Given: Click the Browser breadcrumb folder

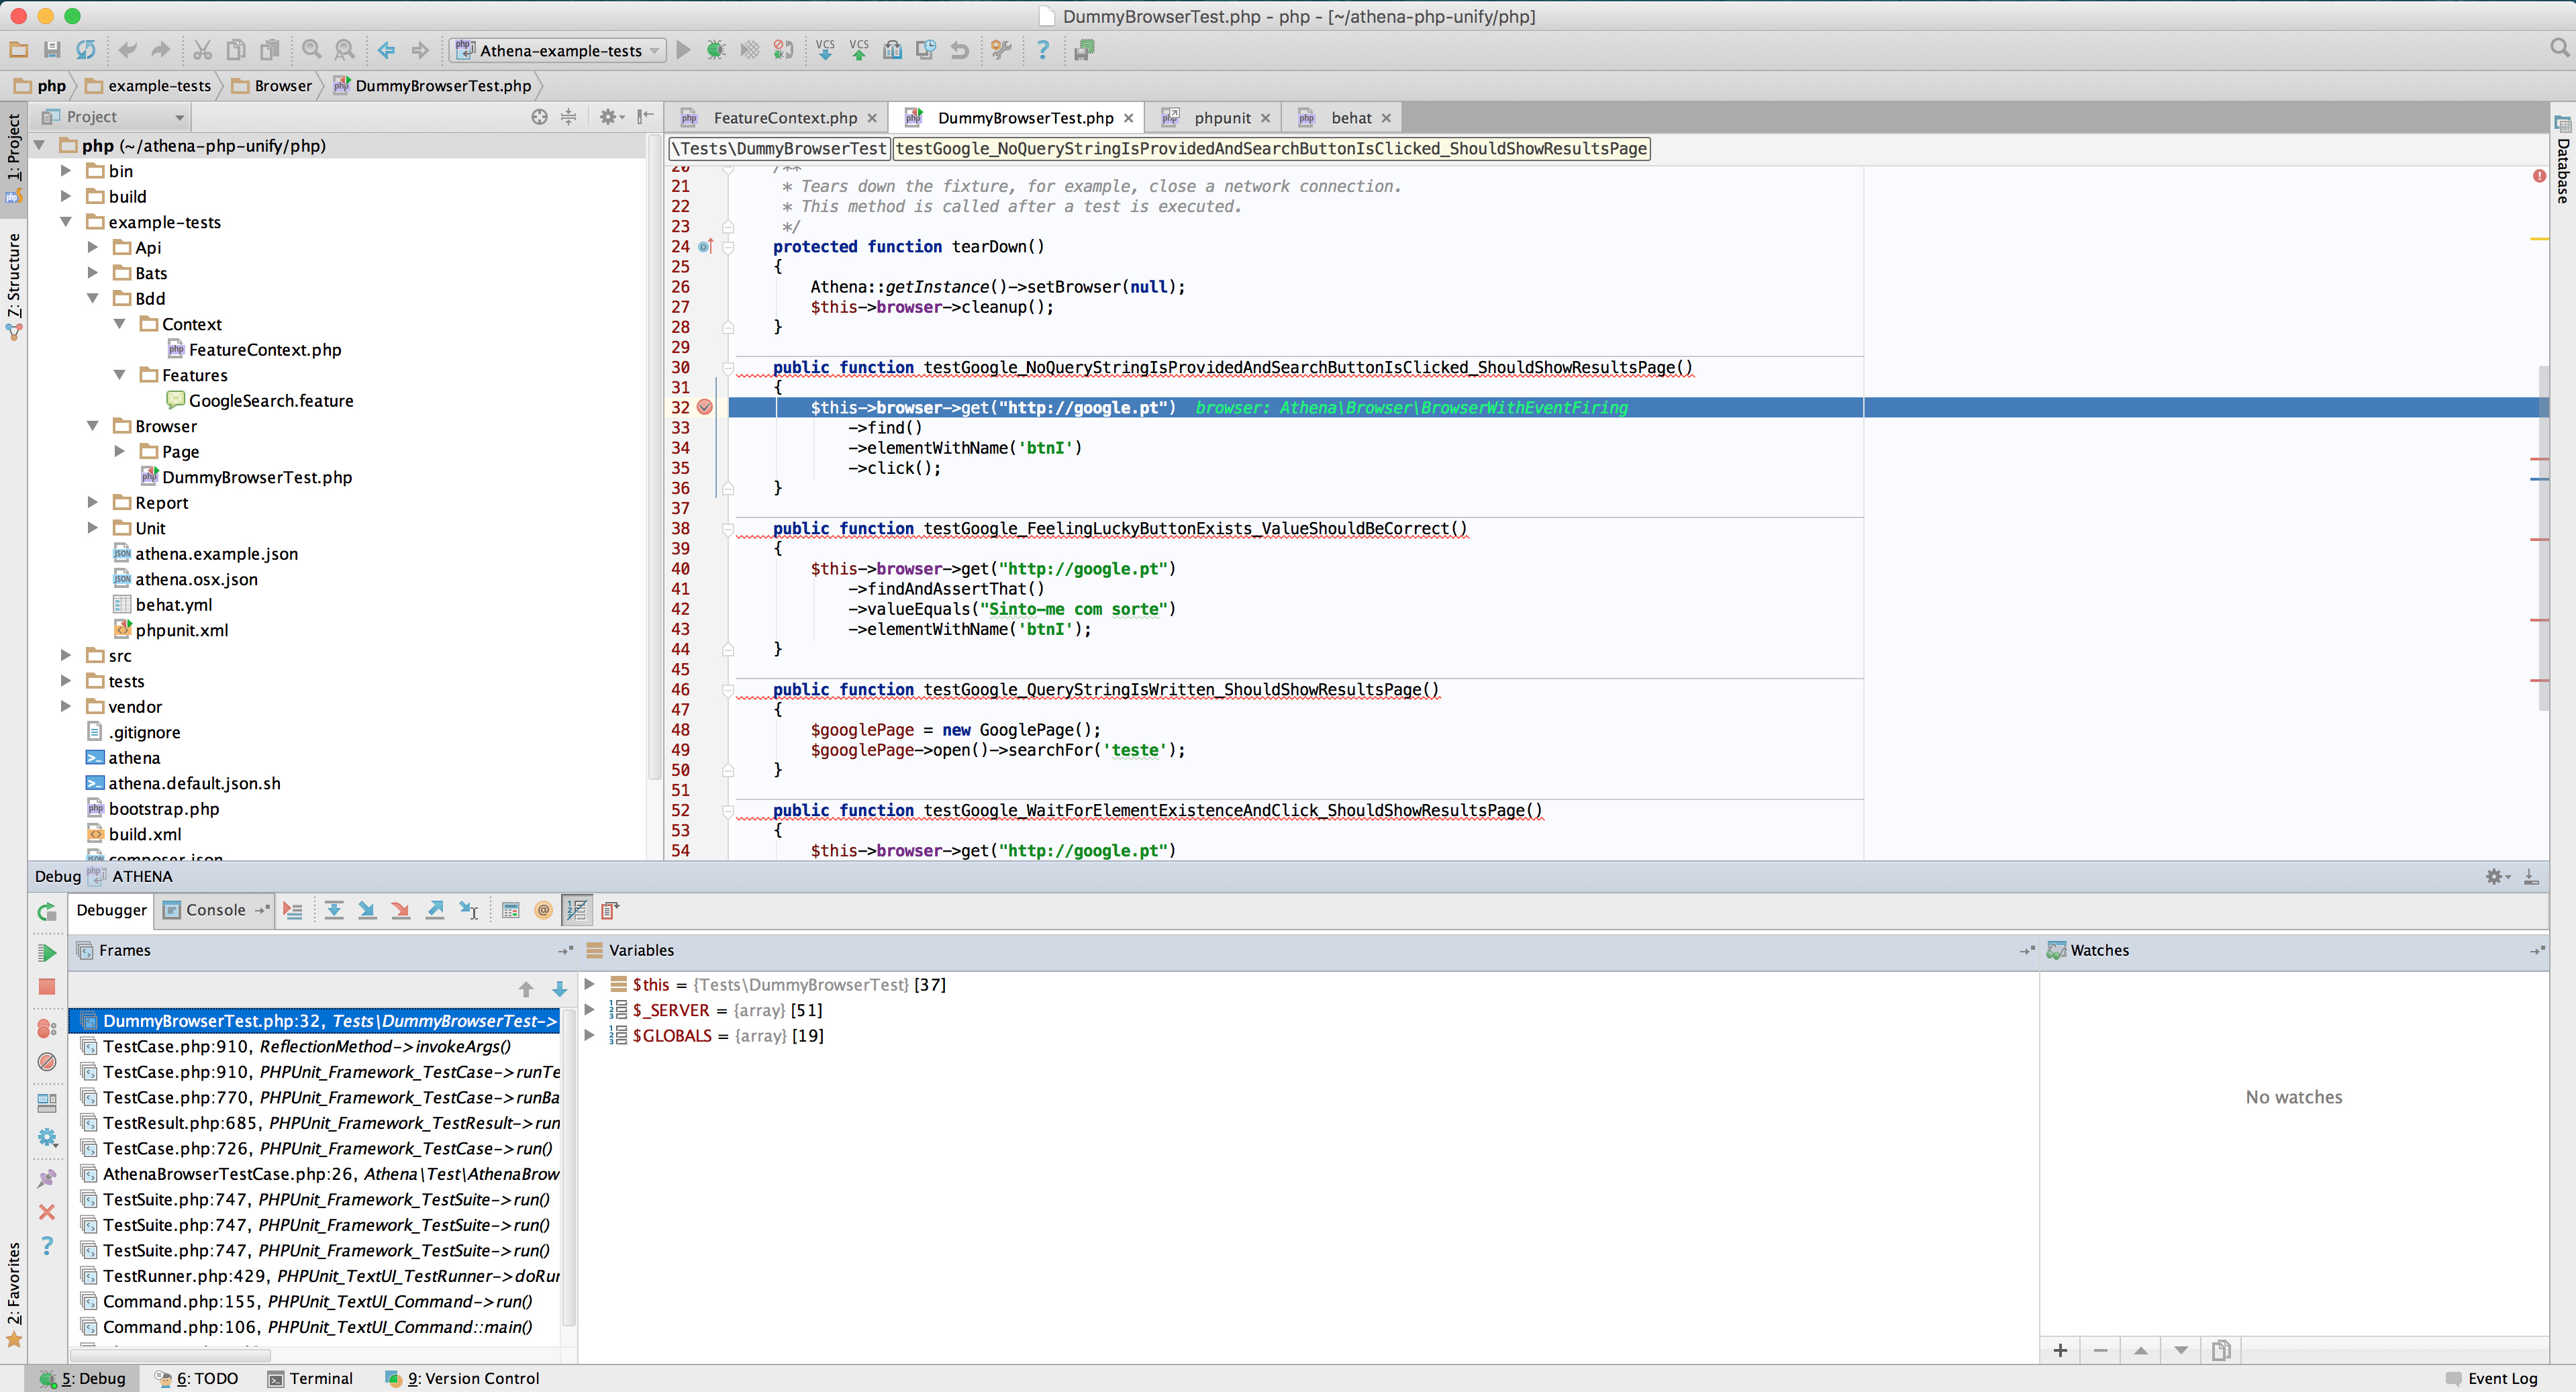Looking at the screenshot, I should point(272,86).
